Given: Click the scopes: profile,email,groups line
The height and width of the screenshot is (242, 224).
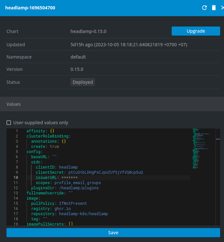Looking at the screenshot, I should click(68, 183).
